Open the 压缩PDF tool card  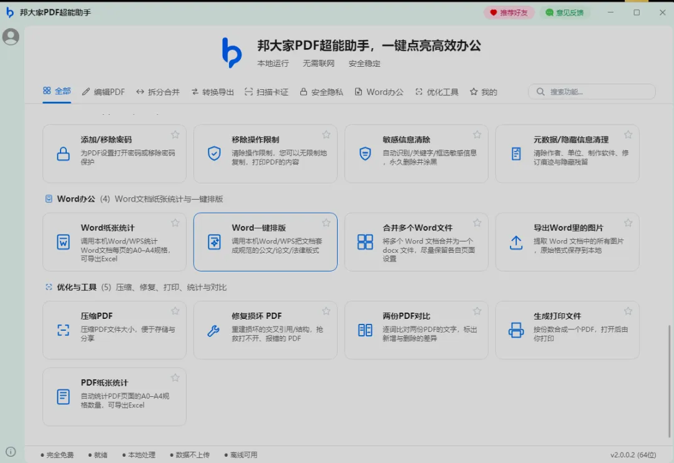(114, 330)
